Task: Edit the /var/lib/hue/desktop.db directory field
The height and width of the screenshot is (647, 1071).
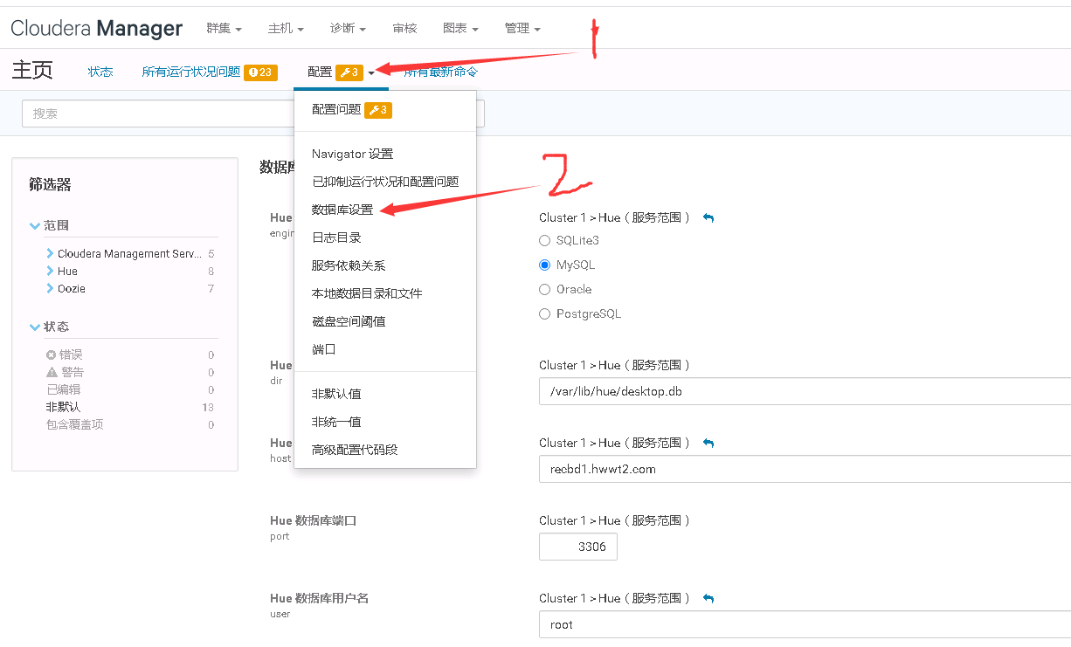Action: [805, 391]
